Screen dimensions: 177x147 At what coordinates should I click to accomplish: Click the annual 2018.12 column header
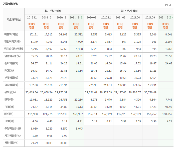coord(32,17)
